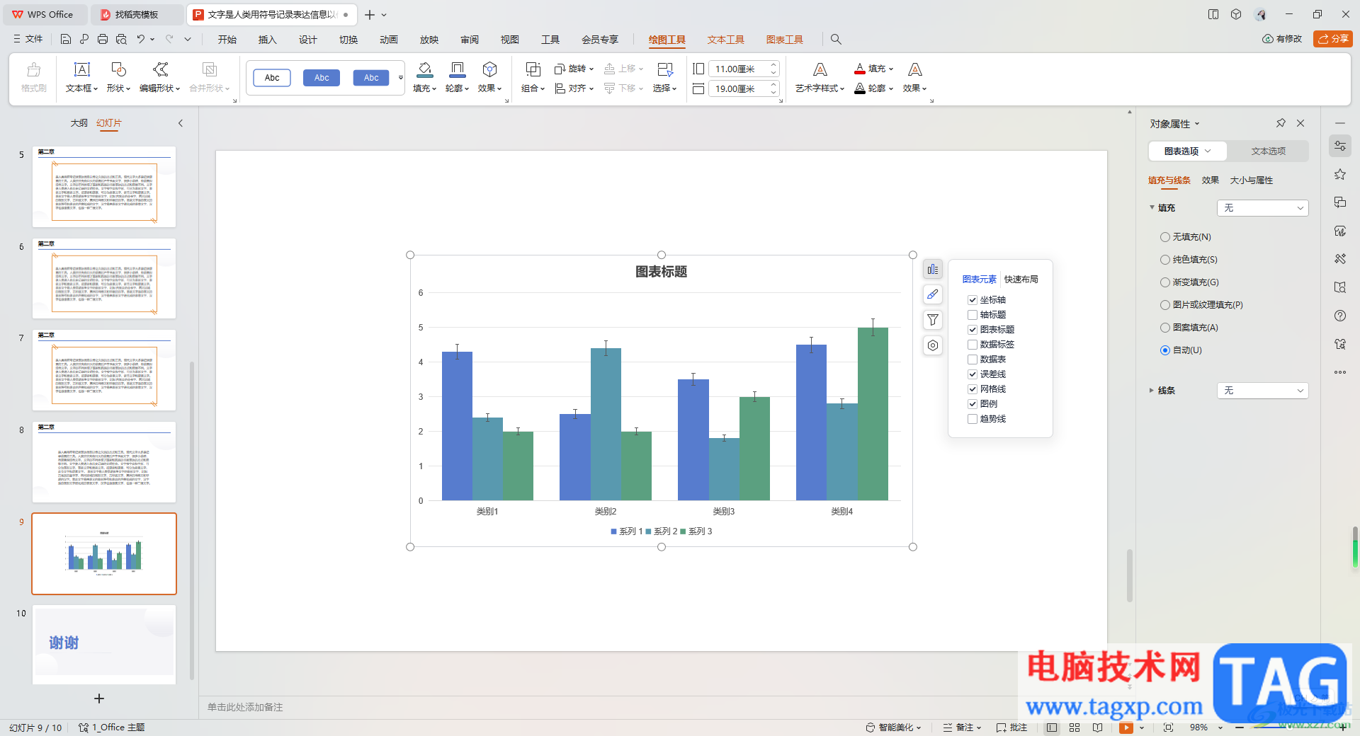Open the 文件 menu
Image resolution: width=1360 pixels, height=736 pixels.
(28, 40)
